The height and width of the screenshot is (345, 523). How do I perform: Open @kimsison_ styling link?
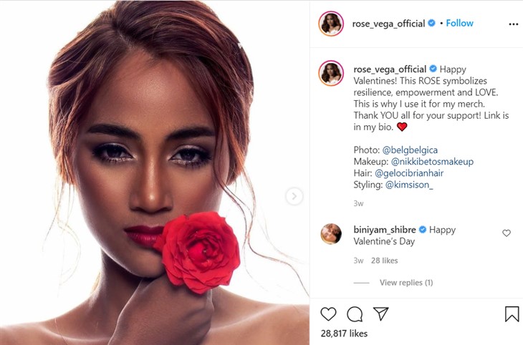pyautogui.click(x=409, y=185)
